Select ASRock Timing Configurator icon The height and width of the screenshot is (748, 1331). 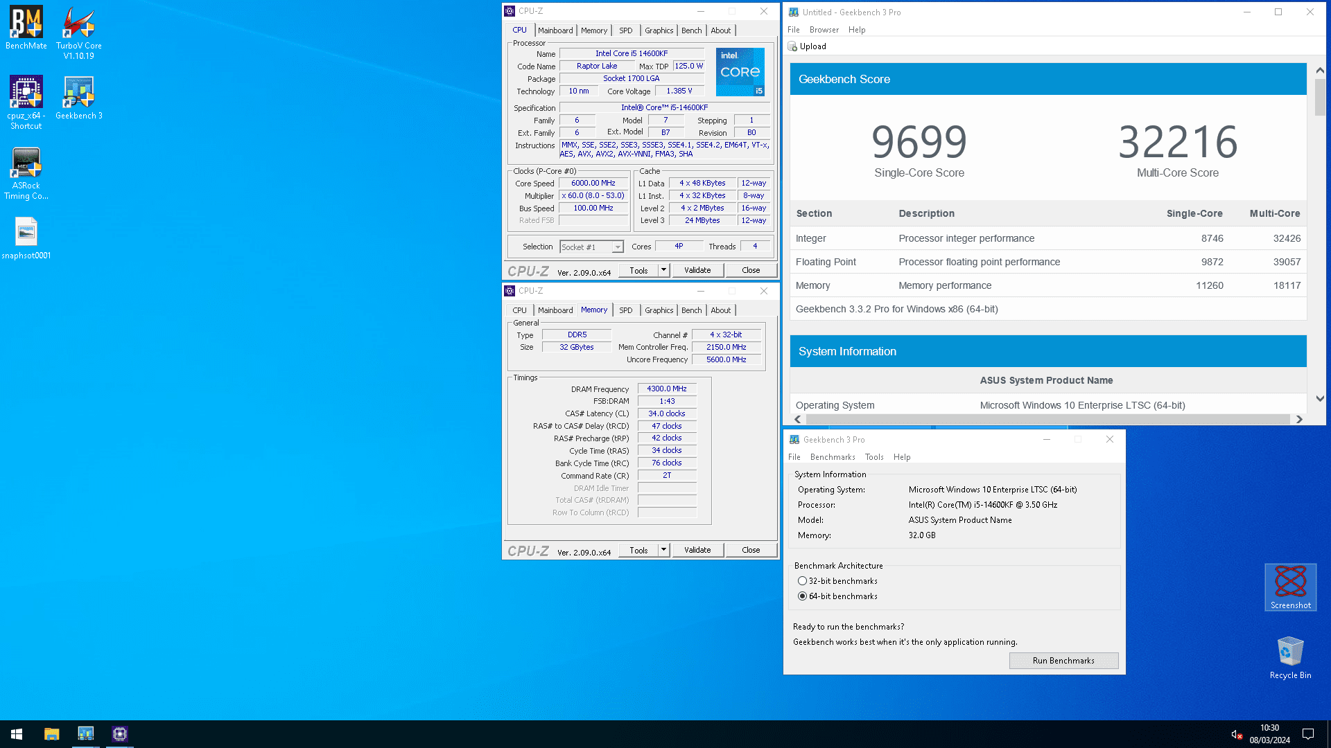tap(26, 173)
